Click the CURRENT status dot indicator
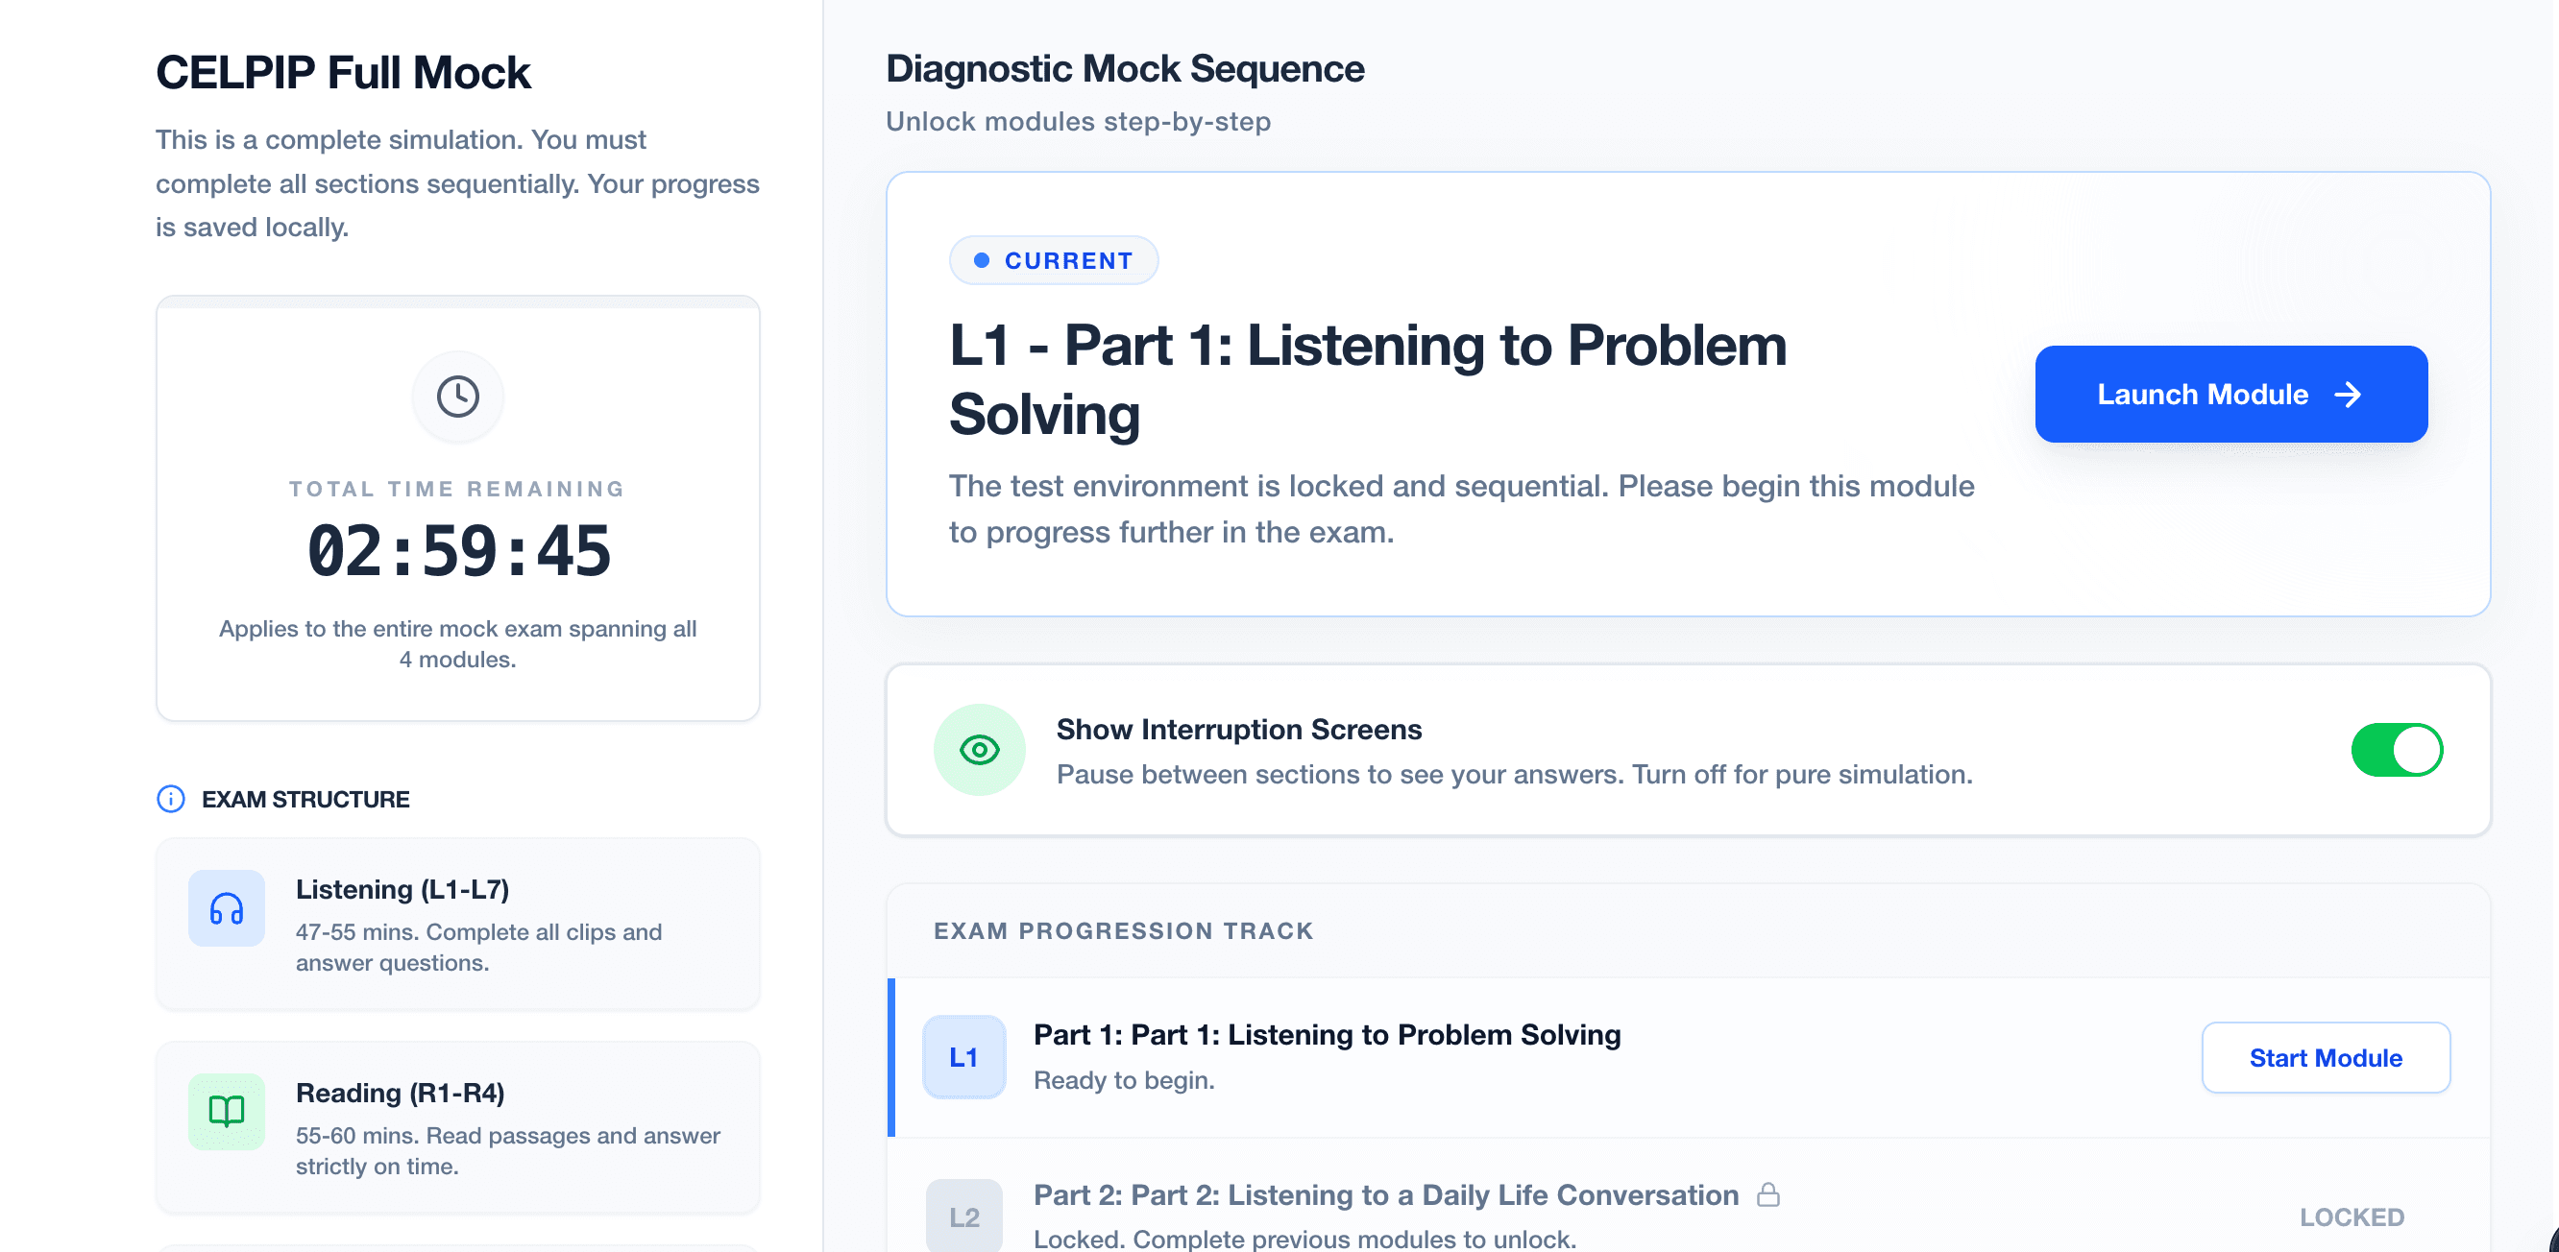 982,260
